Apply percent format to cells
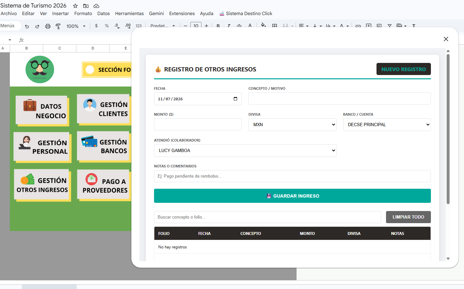 pyautogui.click(x=107, y=26)
